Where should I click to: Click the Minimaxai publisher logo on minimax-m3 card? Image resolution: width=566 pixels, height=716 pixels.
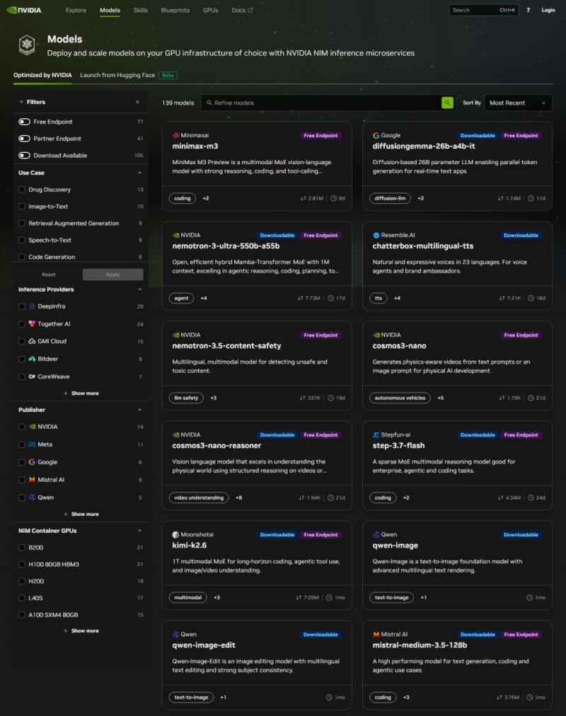175,135
